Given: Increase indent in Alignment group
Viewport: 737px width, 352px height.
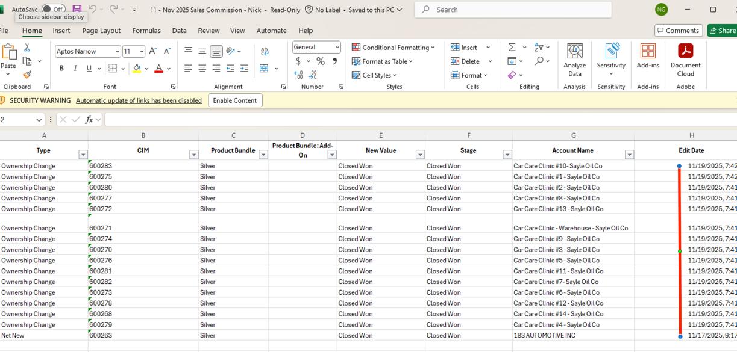Looking at the screenshot, I should [x=244, y=69].
